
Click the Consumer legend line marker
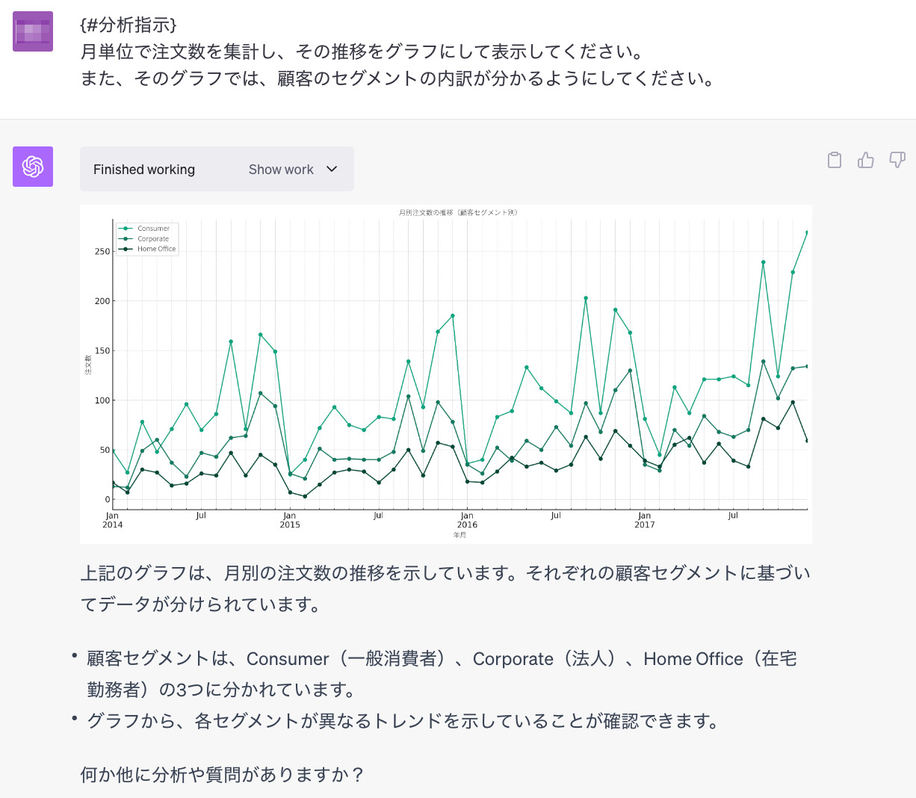(126, 229)
